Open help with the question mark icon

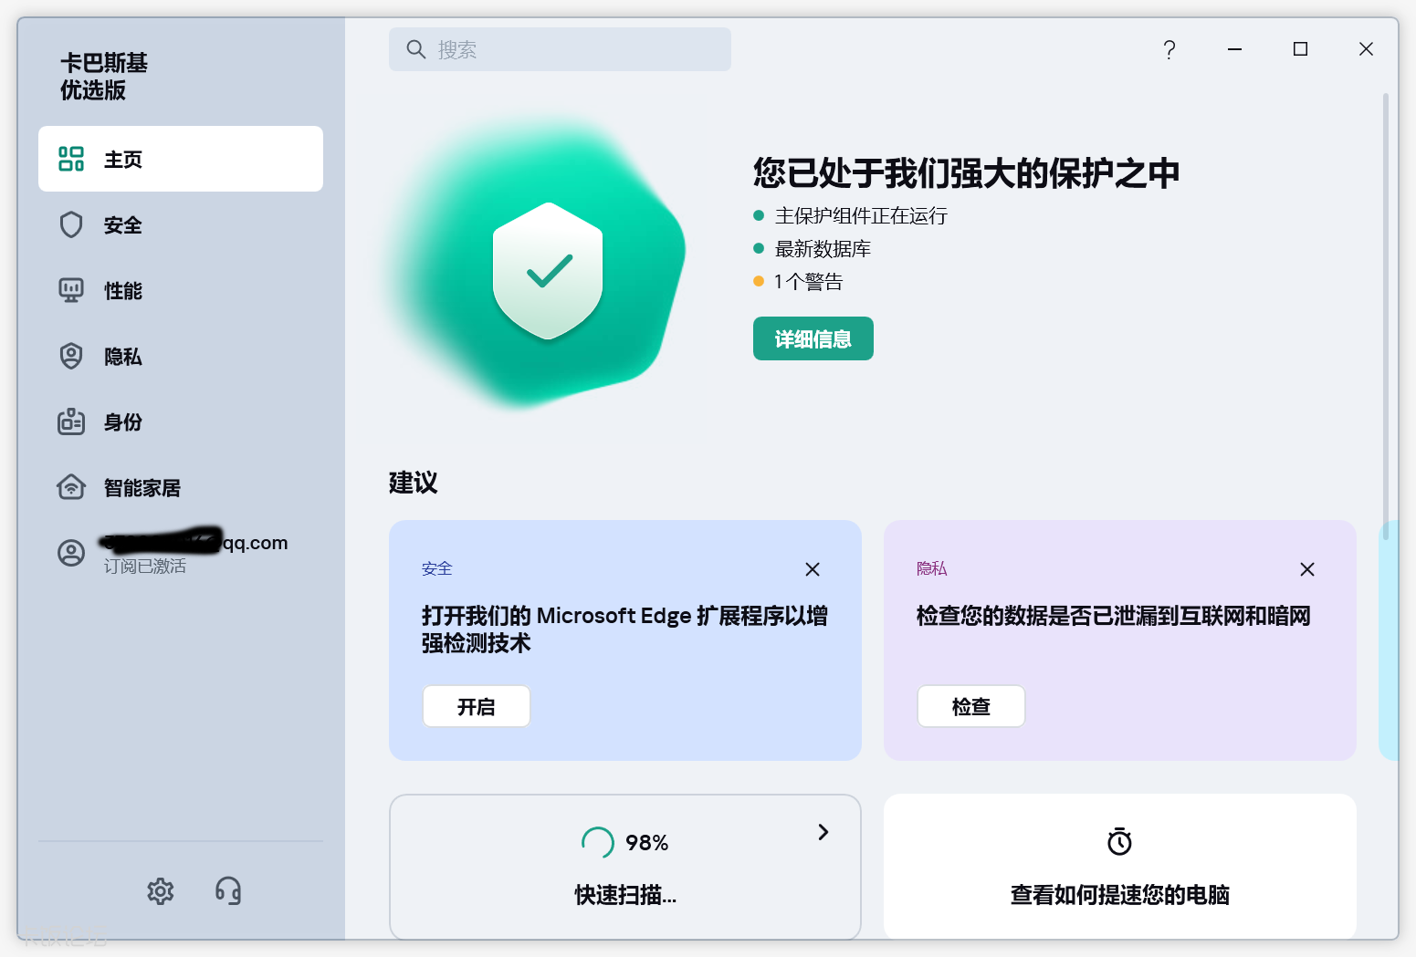pyautogui.click(x=1170, y=49)
